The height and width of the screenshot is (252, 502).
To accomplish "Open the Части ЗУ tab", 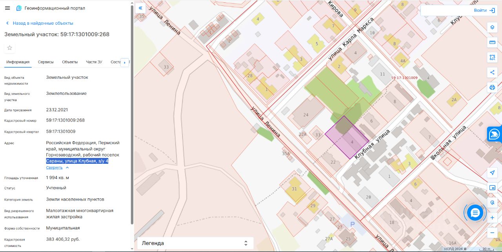I will [x=94, y=62].
